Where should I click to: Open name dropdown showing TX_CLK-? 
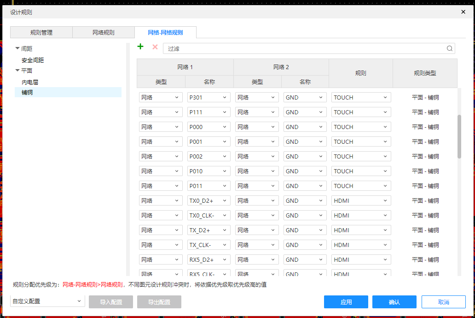click(209, 245)
